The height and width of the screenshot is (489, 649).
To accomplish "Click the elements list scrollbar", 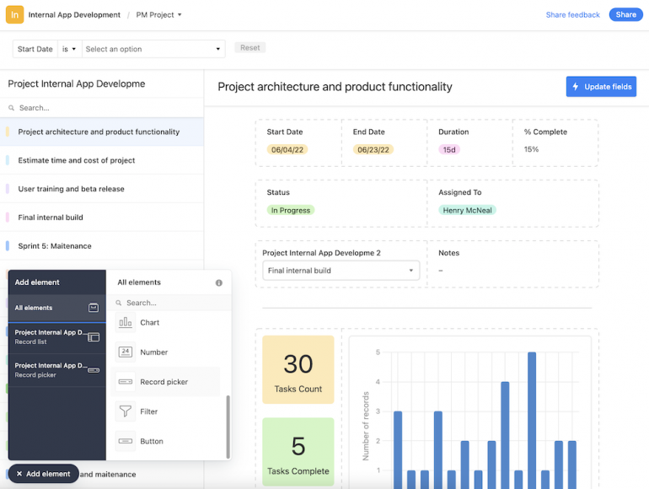I will [228, 426].
